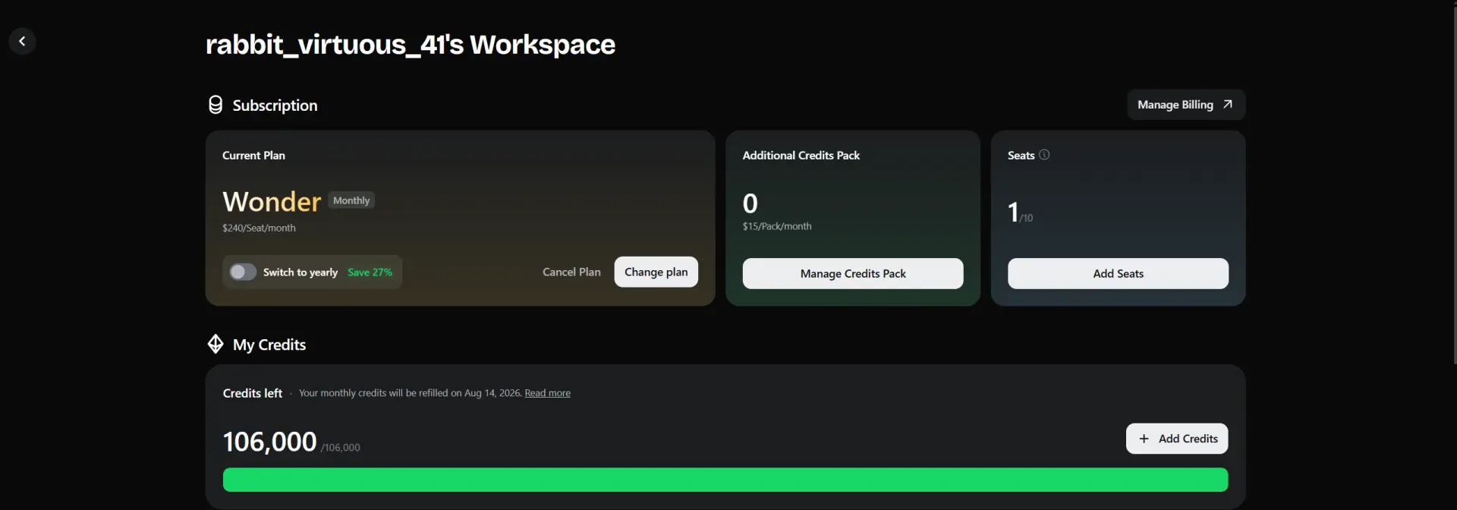Click the Subscription section heading
This screenshot has width=1457, height=510.
pyautogui.click(x=275, y=105)
